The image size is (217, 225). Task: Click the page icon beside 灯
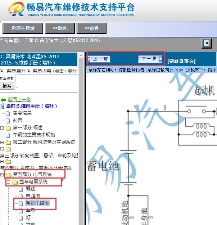(x=21, y=218)
